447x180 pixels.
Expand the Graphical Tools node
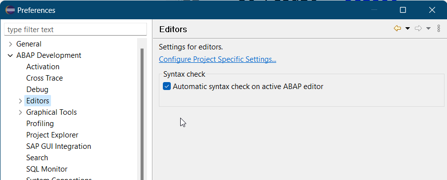[20, 112]
